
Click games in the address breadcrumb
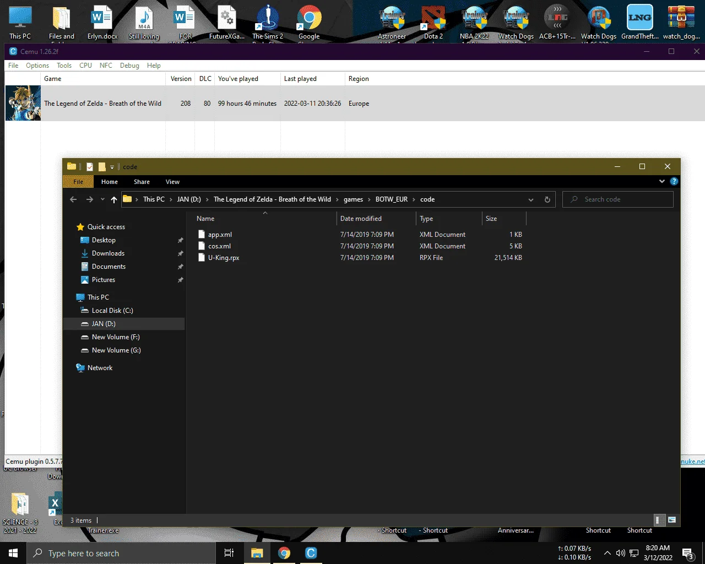click(x=353, y=199)
